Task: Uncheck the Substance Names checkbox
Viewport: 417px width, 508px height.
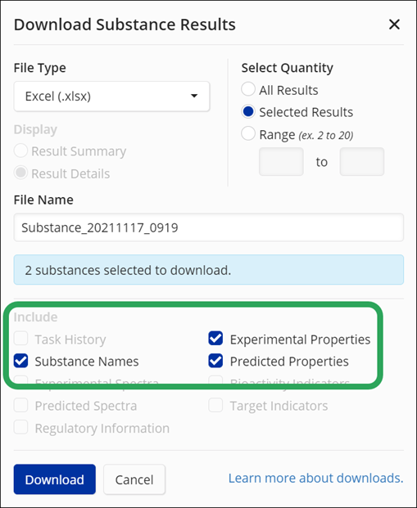Action: click(x=20, y=361)
